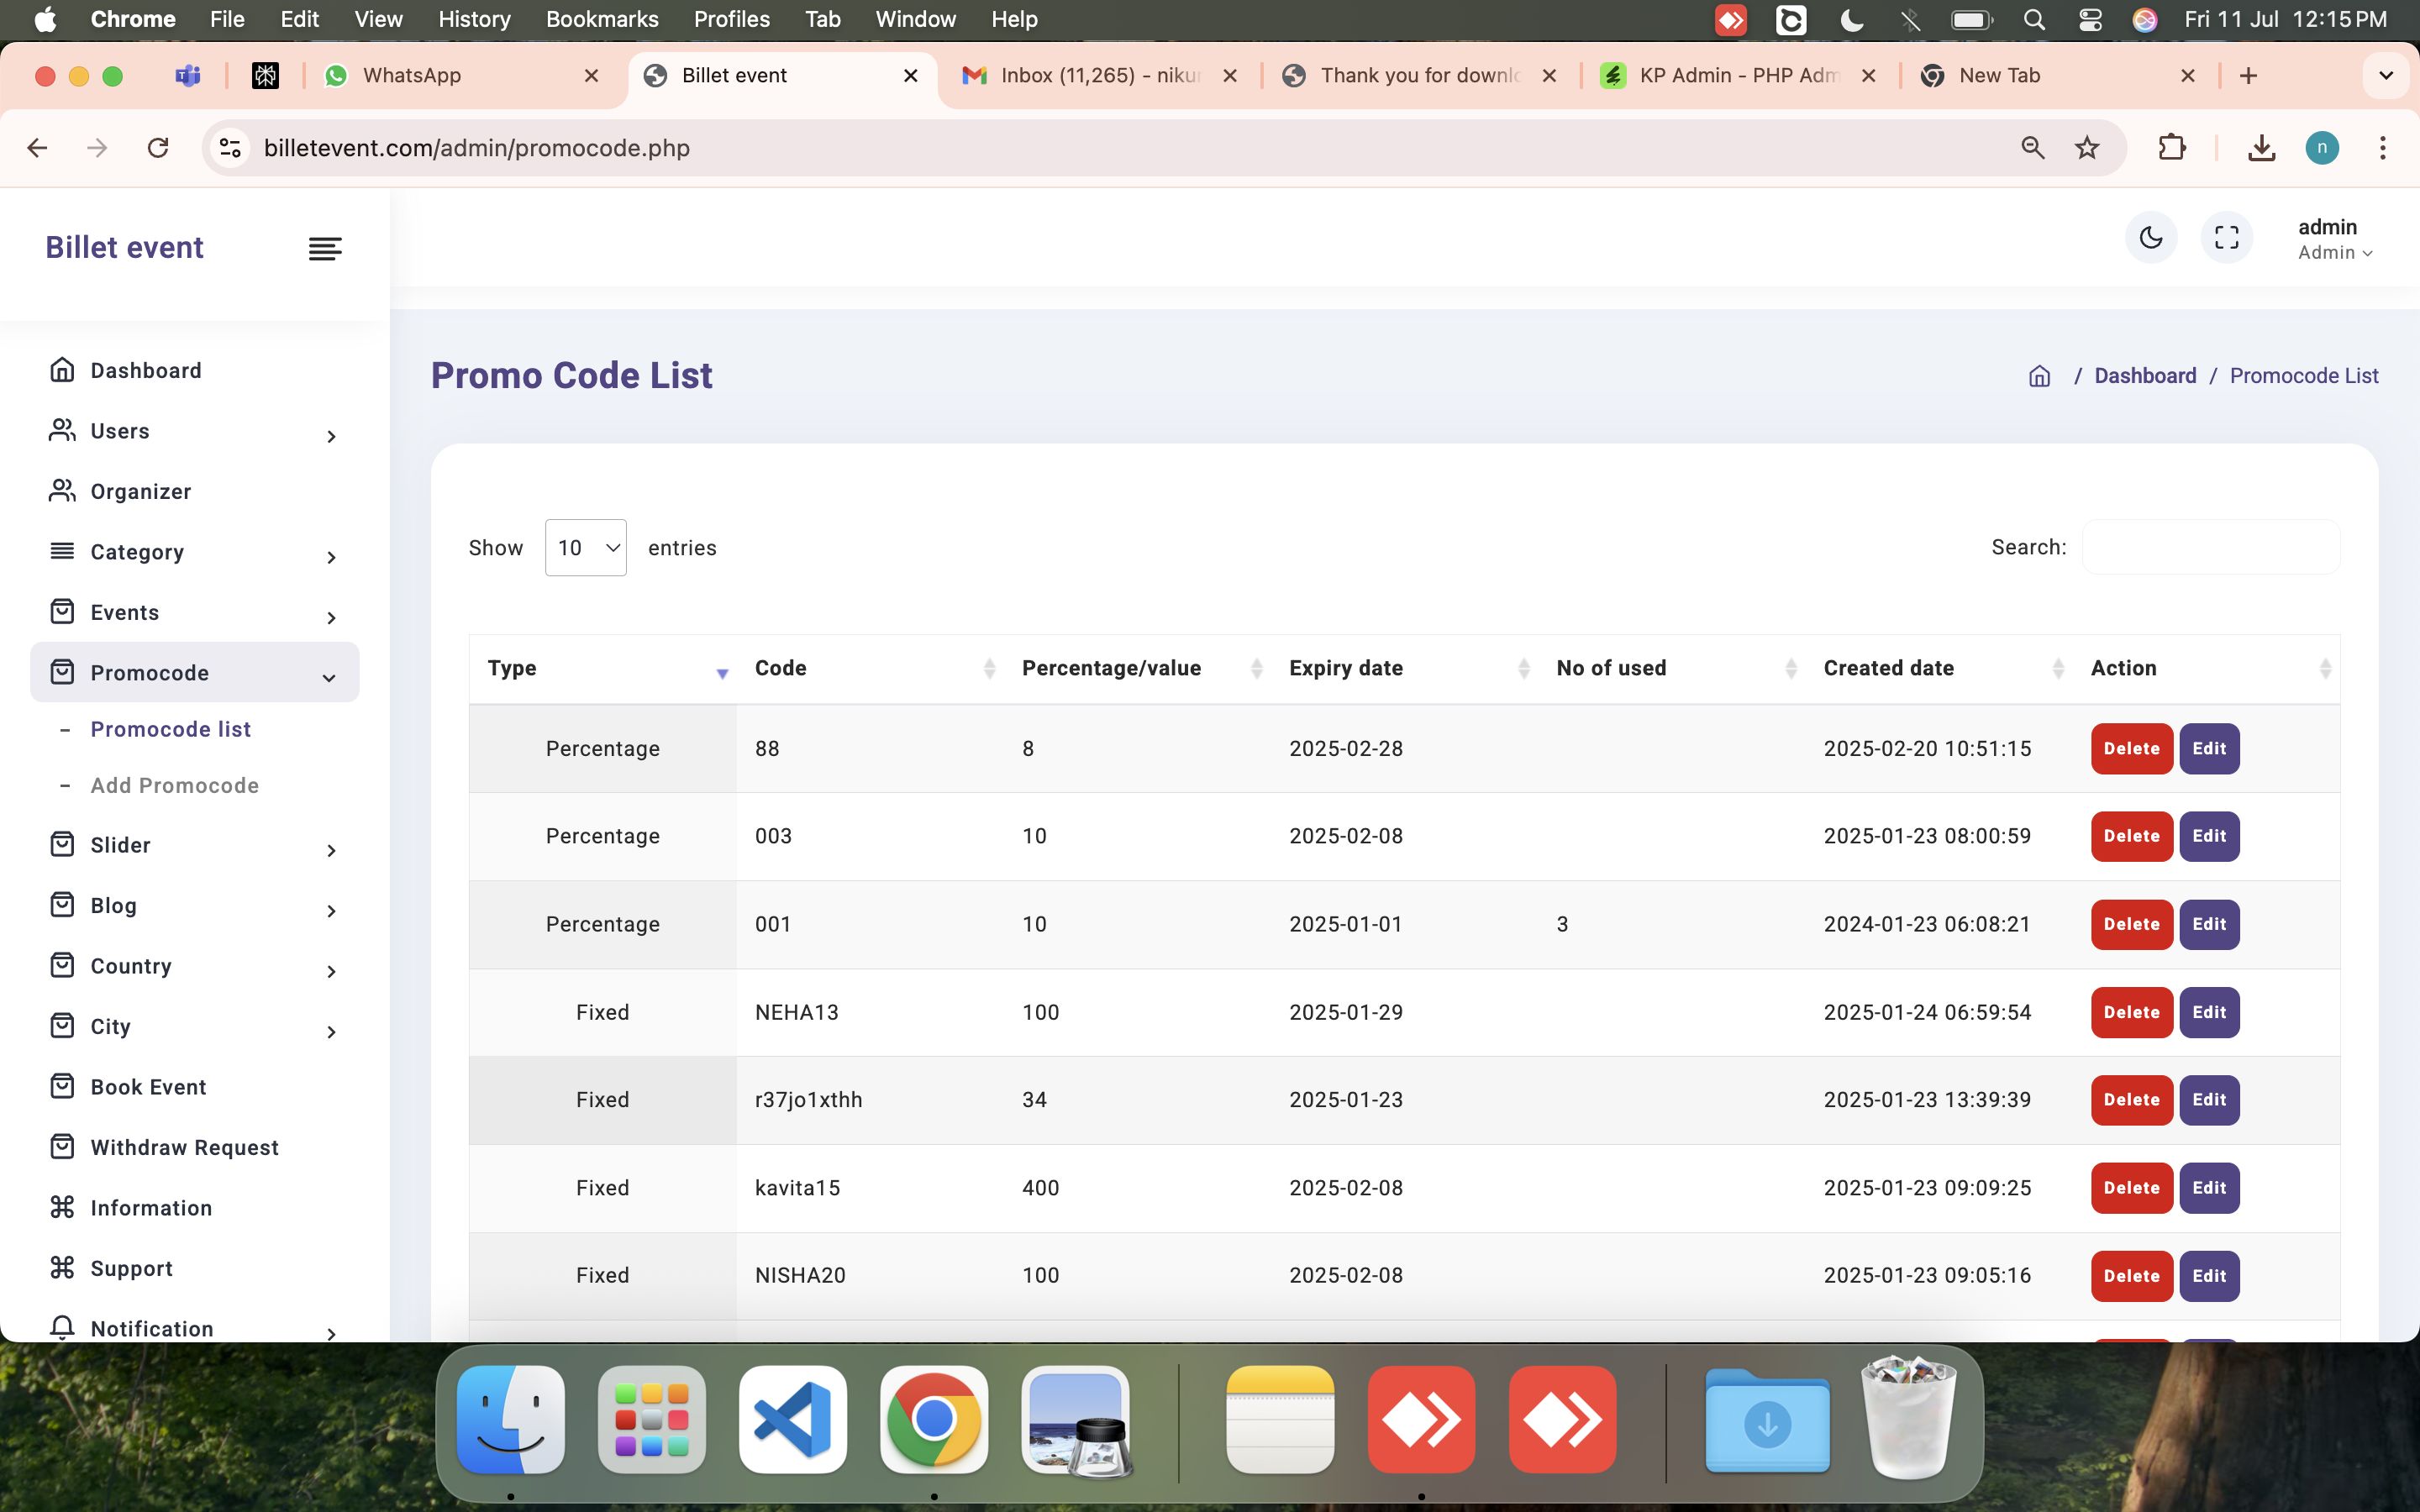Open the Bookmarks menu in menu bar
The image size is (2420, 1512).
click(x=601, y=19)
